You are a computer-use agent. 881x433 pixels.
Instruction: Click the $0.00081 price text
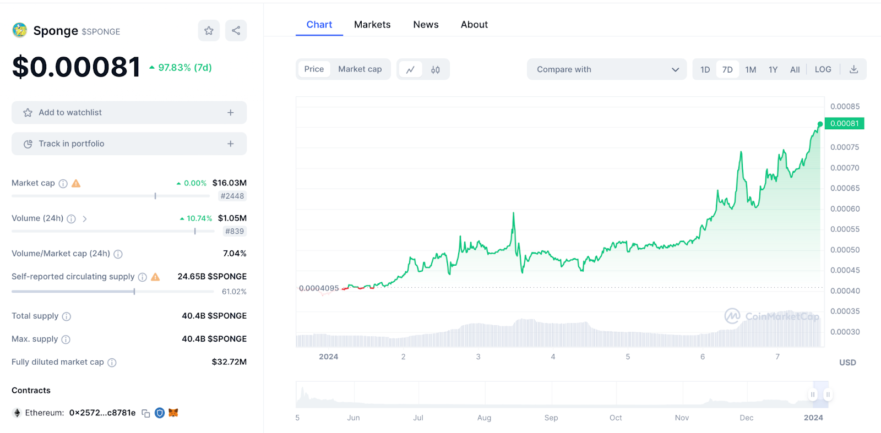click(76, 67)
